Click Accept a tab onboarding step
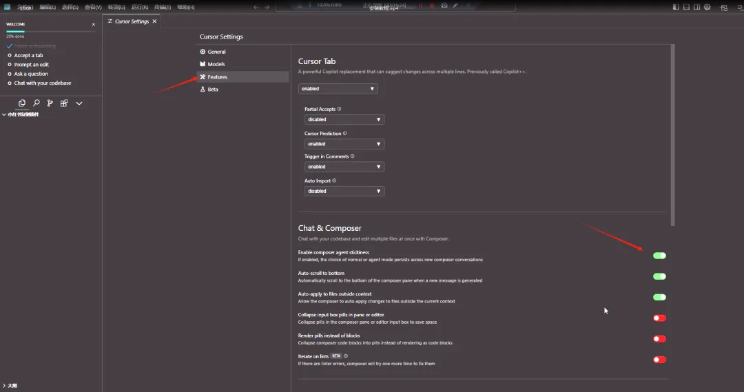 click(28, 56)
